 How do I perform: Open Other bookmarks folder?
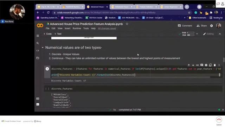pos(198,18)
